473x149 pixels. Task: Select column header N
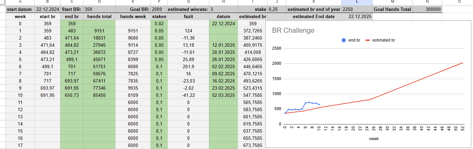click(x=427, y=2)
